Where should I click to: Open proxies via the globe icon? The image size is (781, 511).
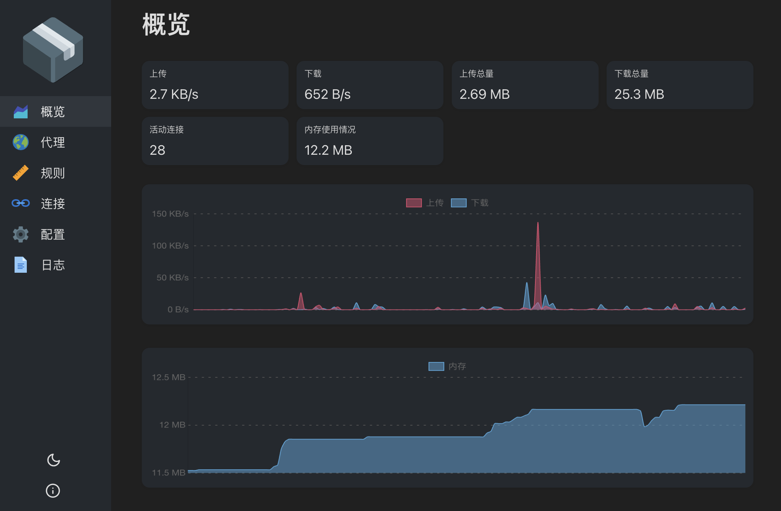point(20,142)
